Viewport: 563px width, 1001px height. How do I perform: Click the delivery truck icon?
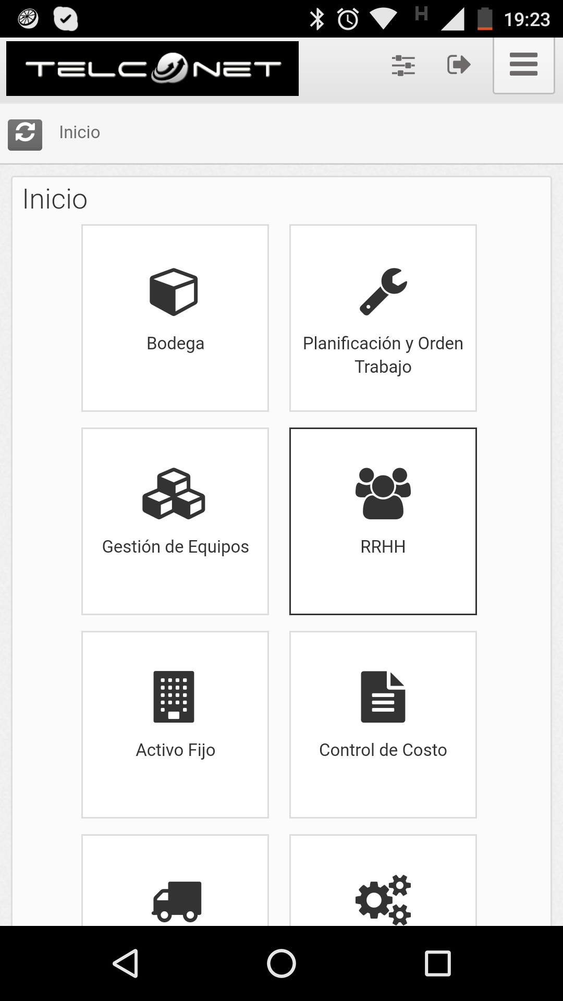coord(177,901)
